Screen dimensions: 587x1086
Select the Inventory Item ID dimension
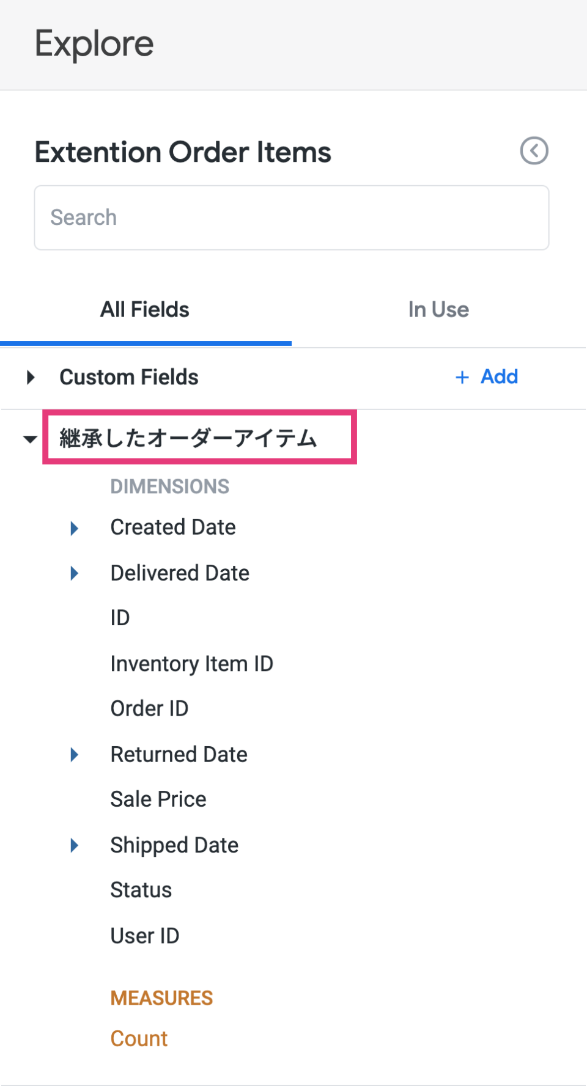(192, 664)
